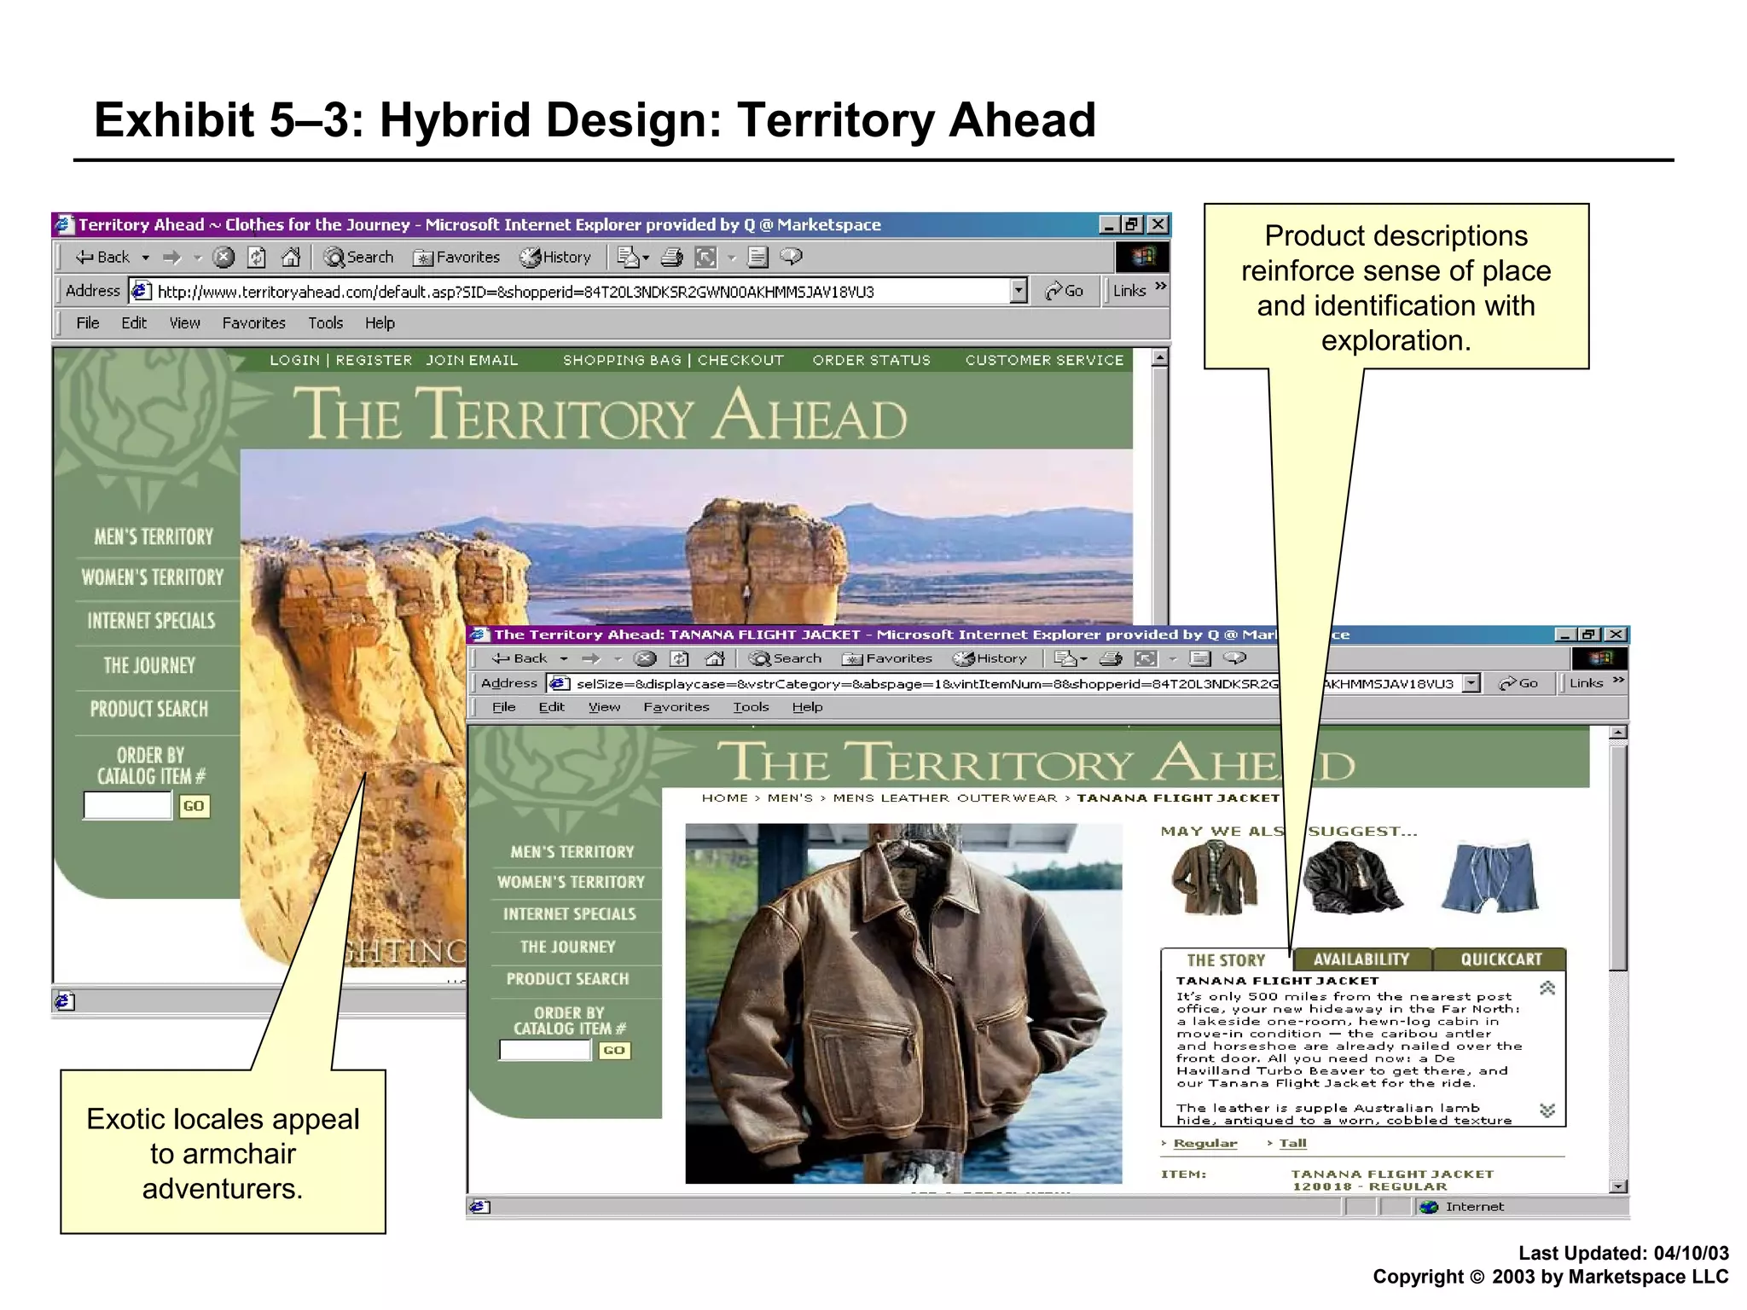Switch to the QUICKCART tab
The height and width of the screenshot is (1310, 1747).
1500,959
